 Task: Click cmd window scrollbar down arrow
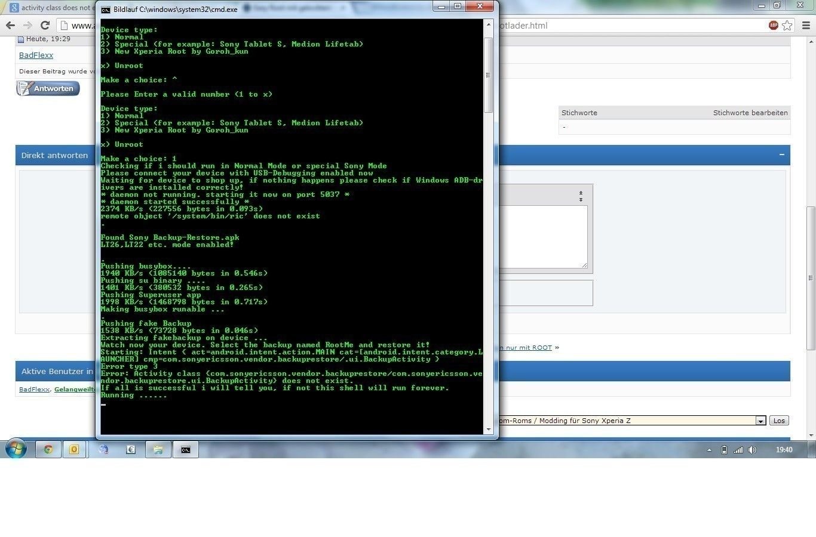tap(488, 429)
